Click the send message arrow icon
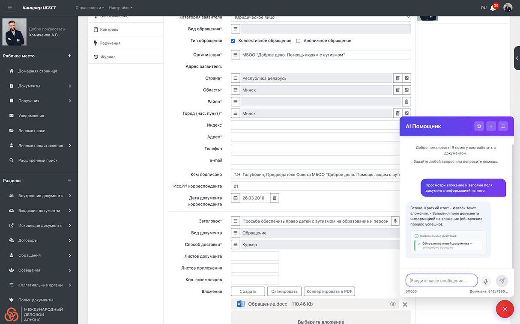Screen dimensions: 520x324 coord(502,281)
